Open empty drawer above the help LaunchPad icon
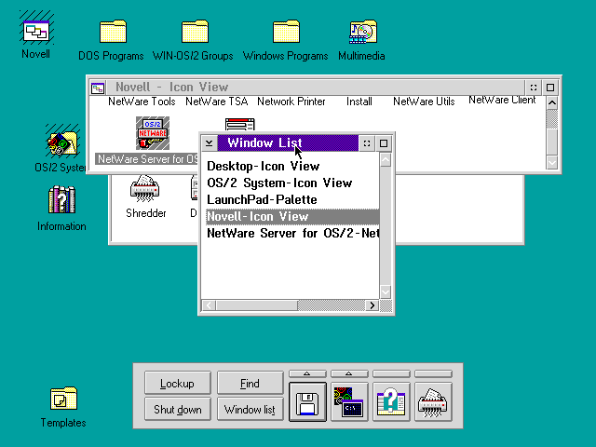The height and width of the screenshot is (447, 596). (391, 374)
